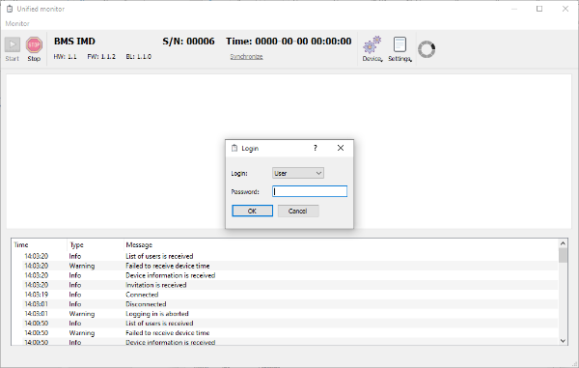Select the 14:03:20 'List of users is received' row
Screen dimensions: 579x368
[x=285, y=256]
